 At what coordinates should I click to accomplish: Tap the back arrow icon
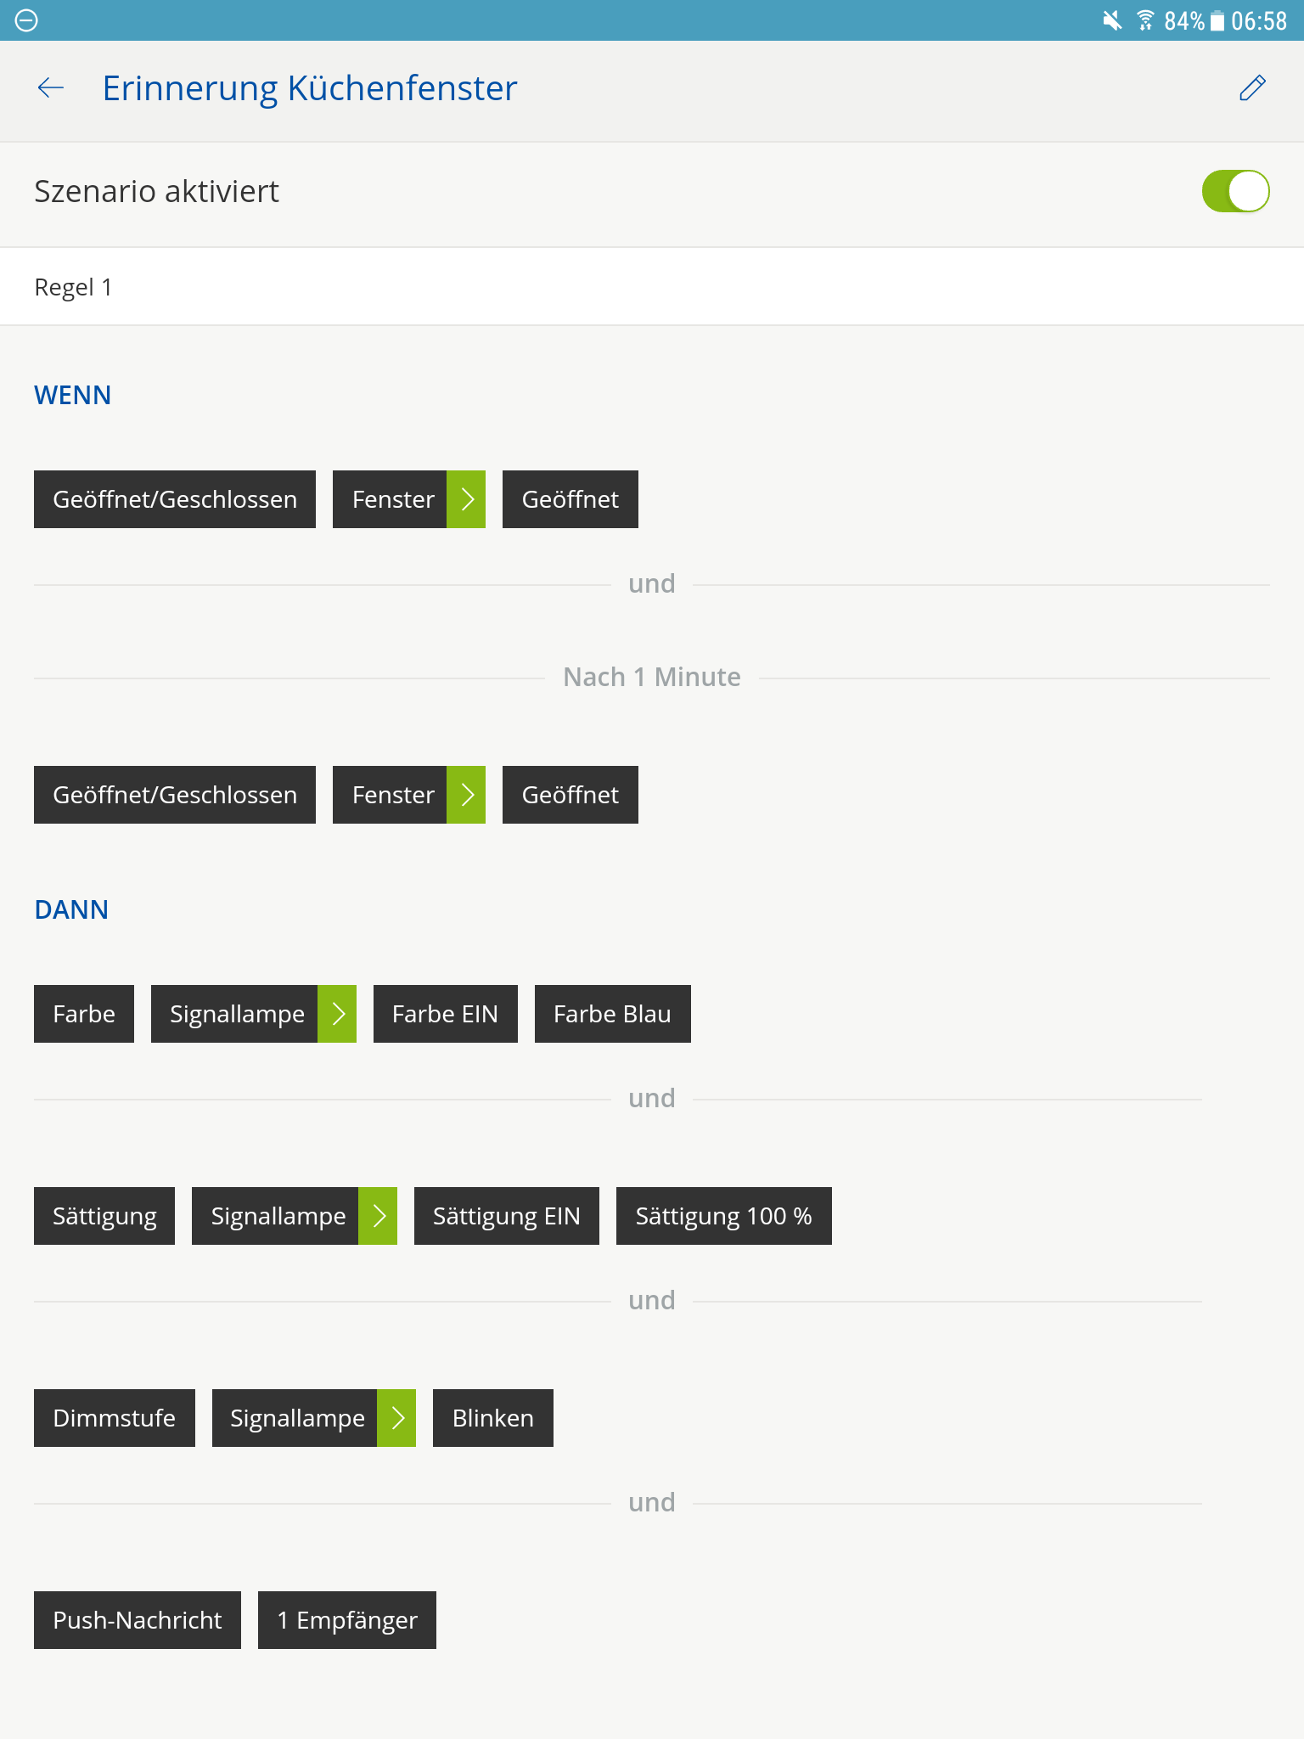(51, 87)
